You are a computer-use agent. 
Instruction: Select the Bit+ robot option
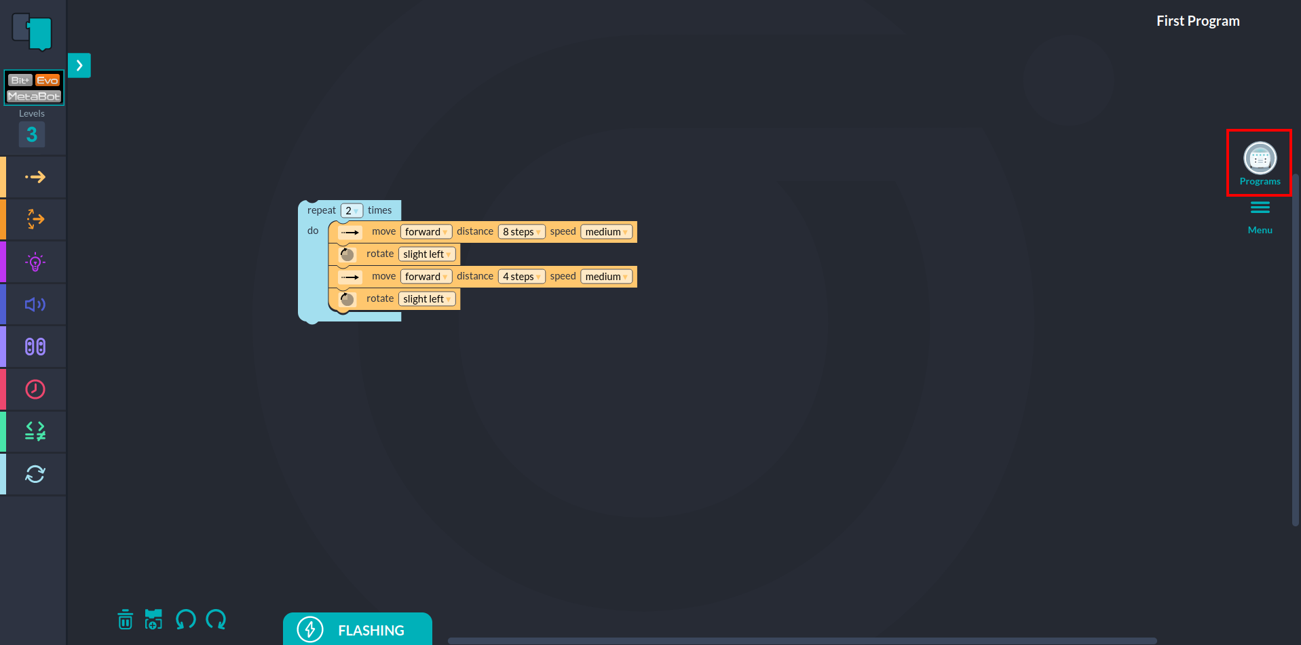(x=20, y=80)
